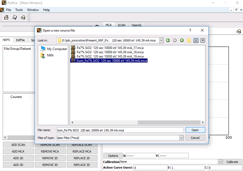The width and height of the screenshot is (243, 171).
Task: Click the ADD MCA button
Action: tap(18, 152)
